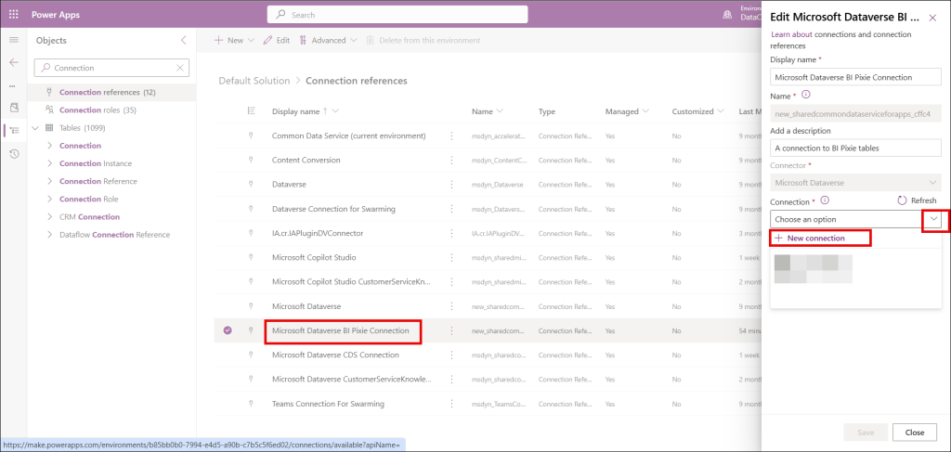951x452 pixels.
Task: Collapse the Objects pane with chevron
Action: (x=183, y=41)
